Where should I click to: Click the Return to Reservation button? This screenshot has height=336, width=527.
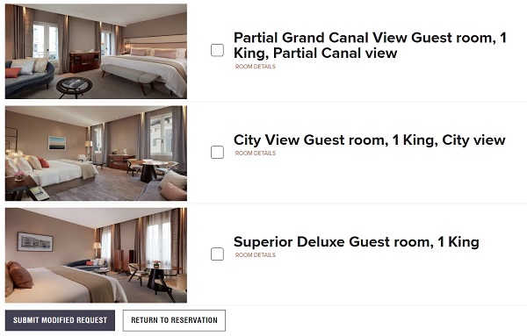(174, 320)
